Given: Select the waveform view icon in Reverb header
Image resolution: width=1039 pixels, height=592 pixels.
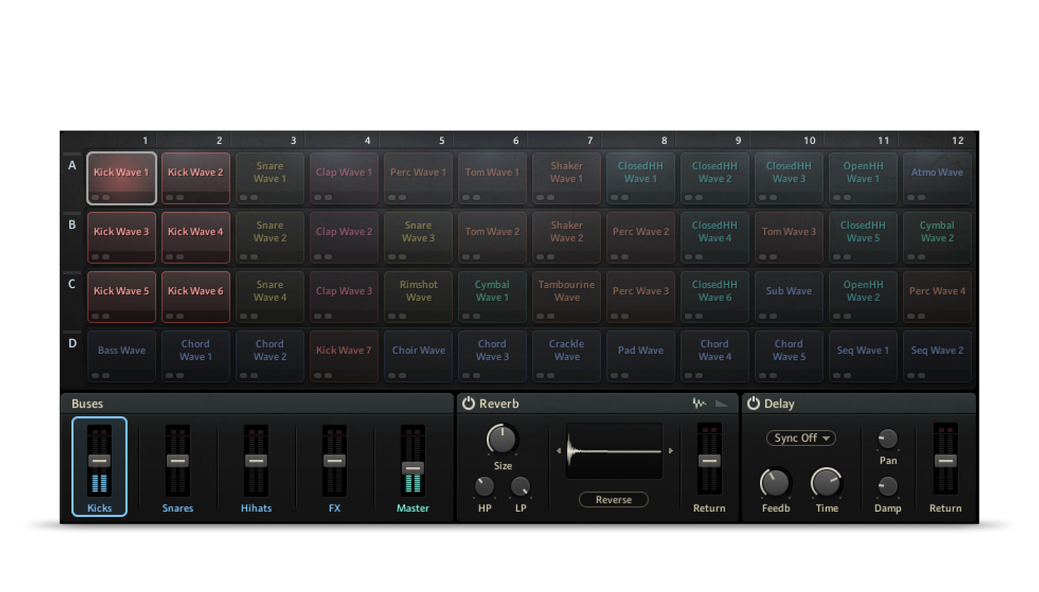Looking at the screenshot, I should 699,404.
